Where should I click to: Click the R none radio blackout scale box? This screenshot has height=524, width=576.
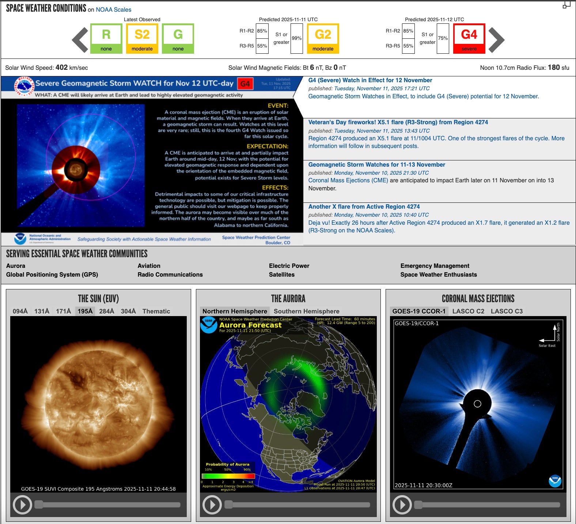coord(106,39)
